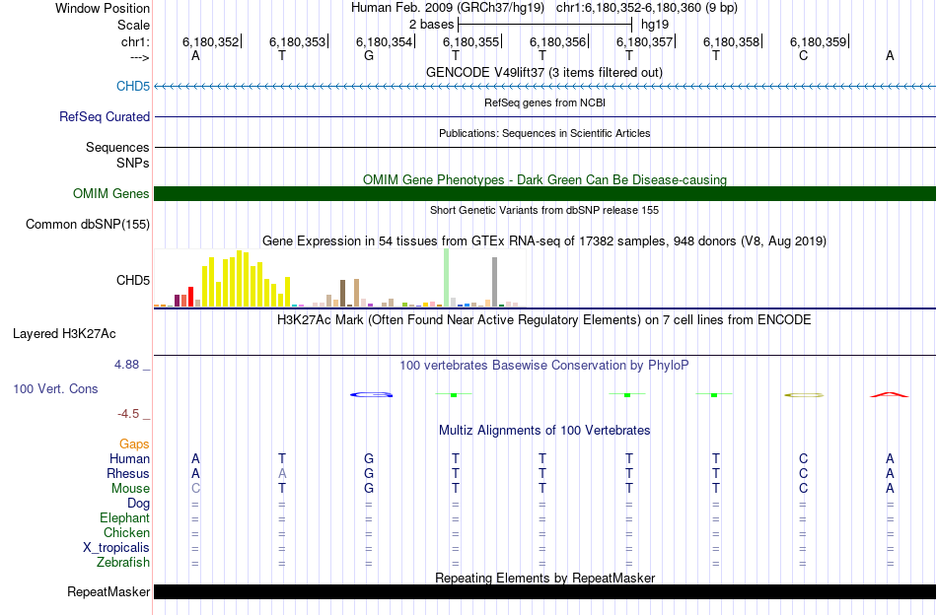Click Gene Expression in 54 tissues title
The width and height of the screenshot is (937, 615).
click(x=544, y=241)
